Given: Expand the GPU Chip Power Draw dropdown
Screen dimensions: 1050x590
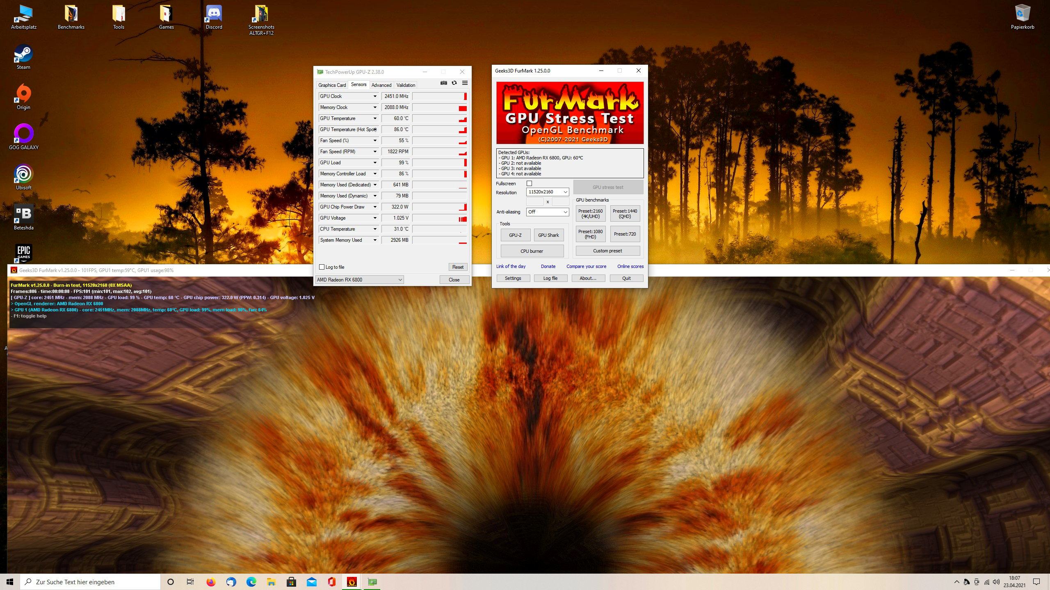Looking at the screenshot, I should pyautogui.click(x=374, y=207).
